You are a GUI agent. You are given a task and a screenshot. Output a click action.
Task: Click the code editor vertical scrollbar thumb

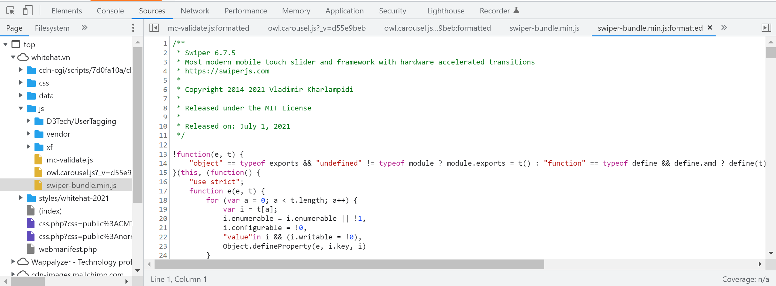click(771, 52)
